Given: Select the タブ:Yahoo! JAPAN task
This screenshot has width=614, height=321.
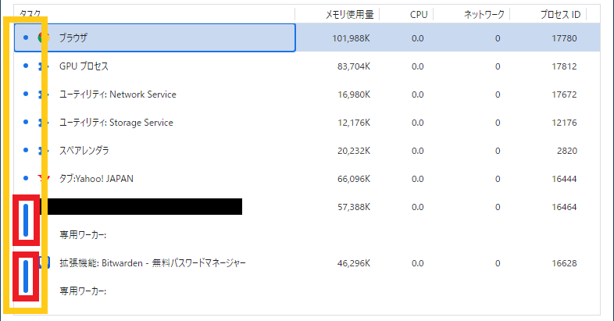Looking at the screenshot, I should 96,179.
